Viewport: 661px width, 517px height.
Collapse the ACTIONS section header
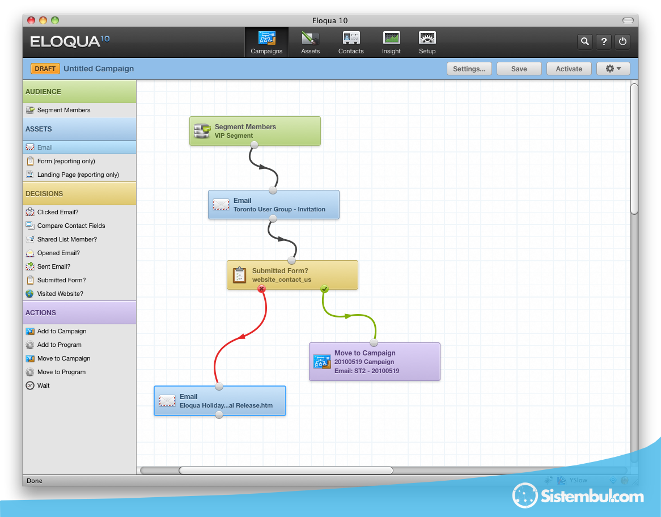coord(79,312)
